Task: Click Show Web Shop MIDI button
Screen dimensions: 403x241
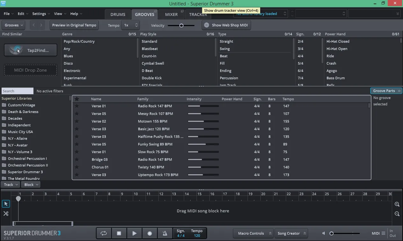Action: coord(226,25)
